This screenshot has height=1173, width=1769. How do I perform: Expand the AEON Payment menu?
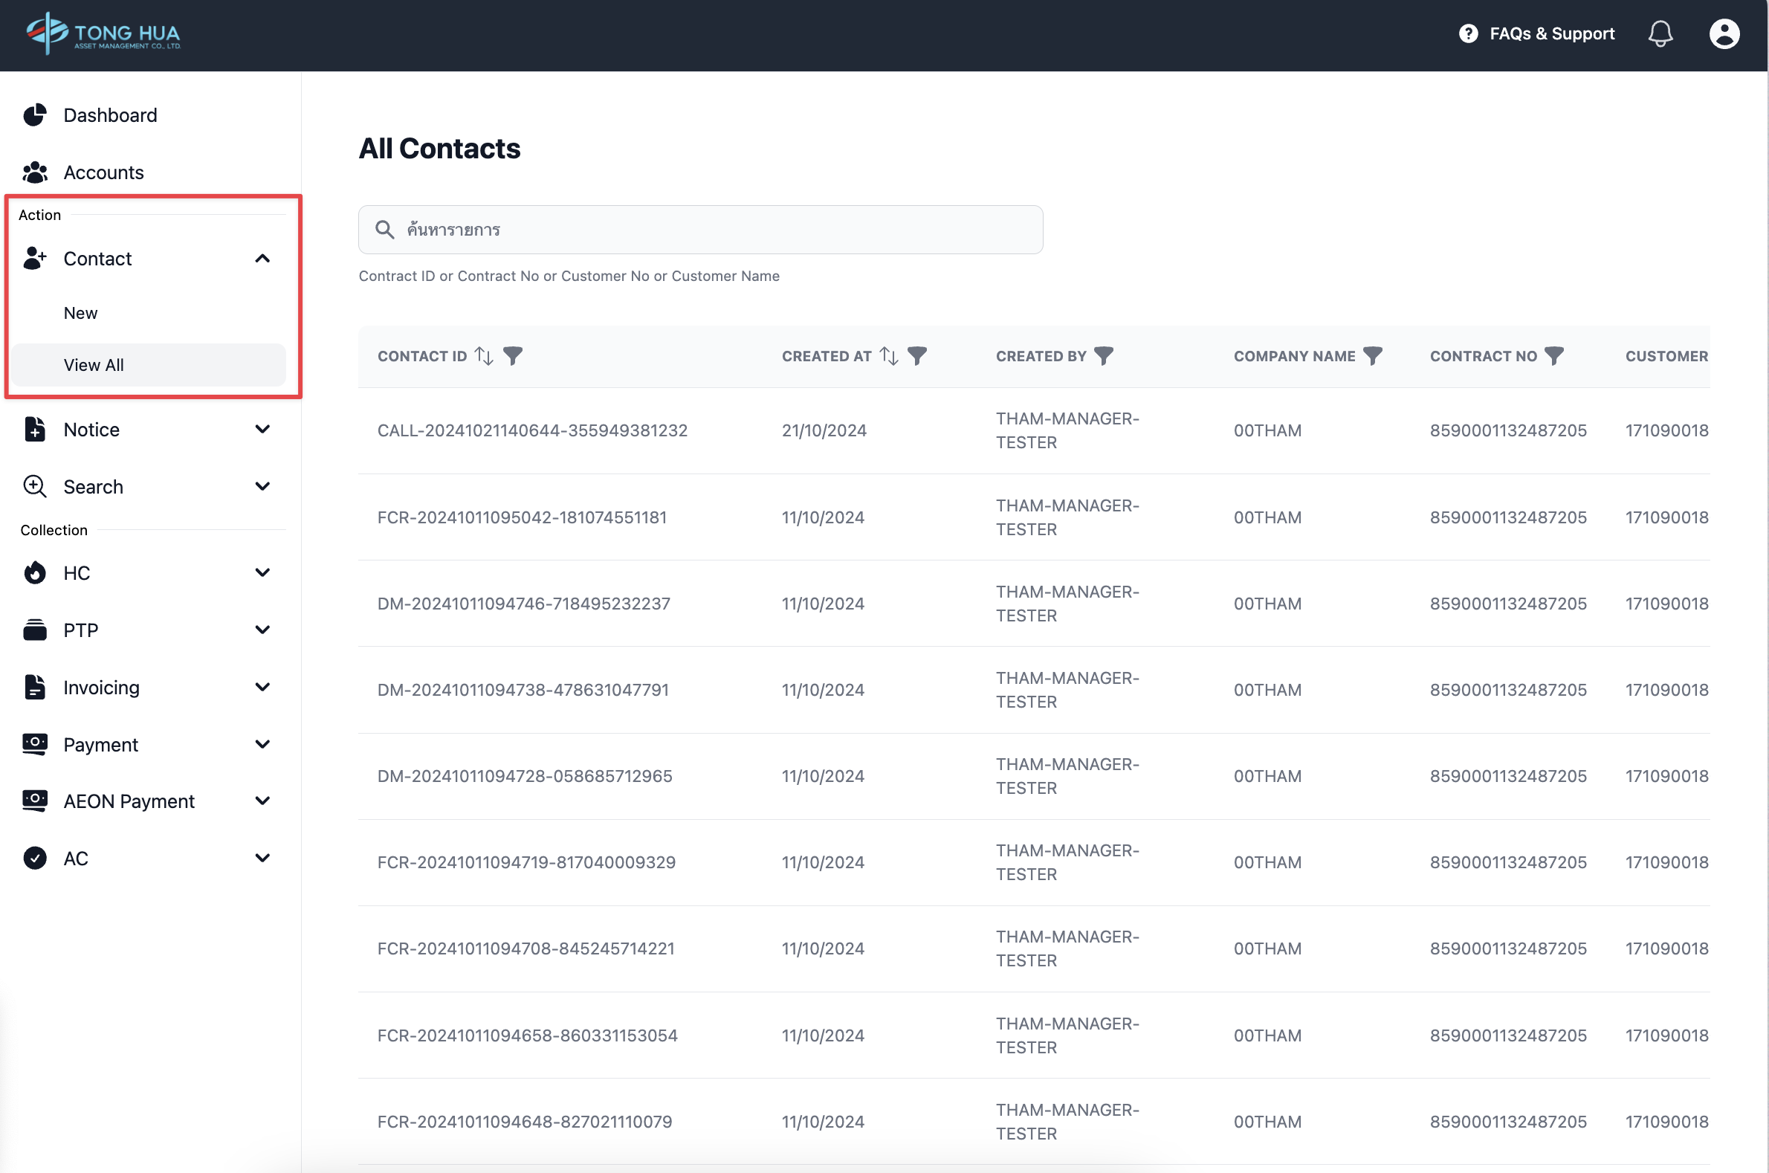262,801
